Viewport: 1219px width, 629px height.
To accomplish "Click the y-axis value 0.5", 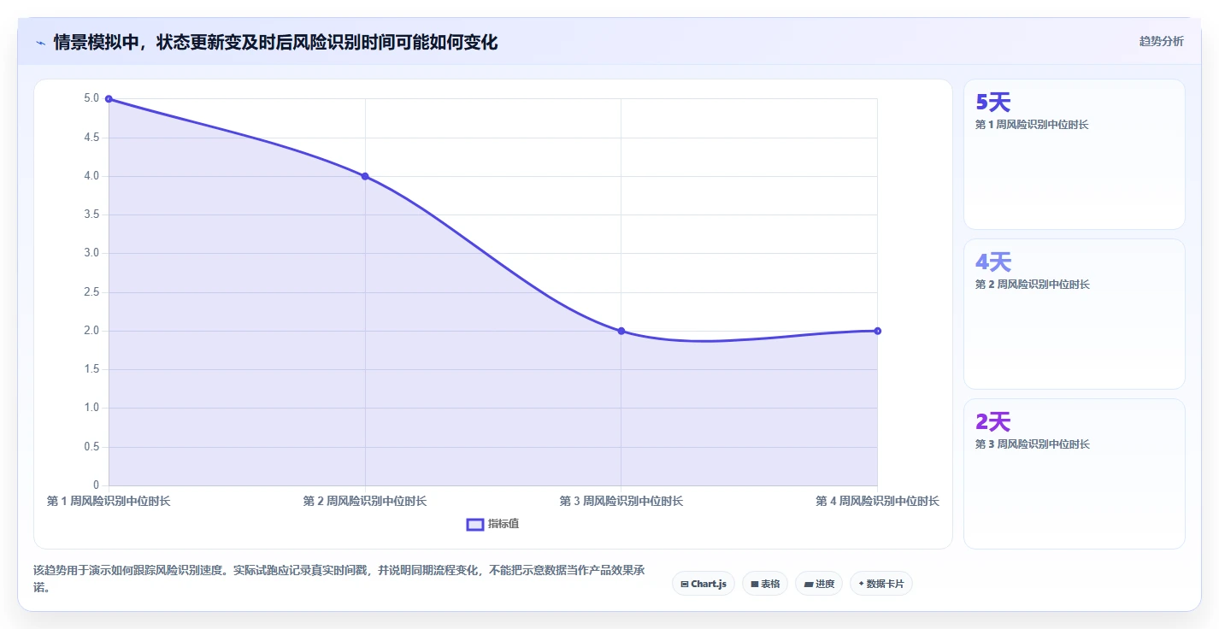I will [91, 447].
